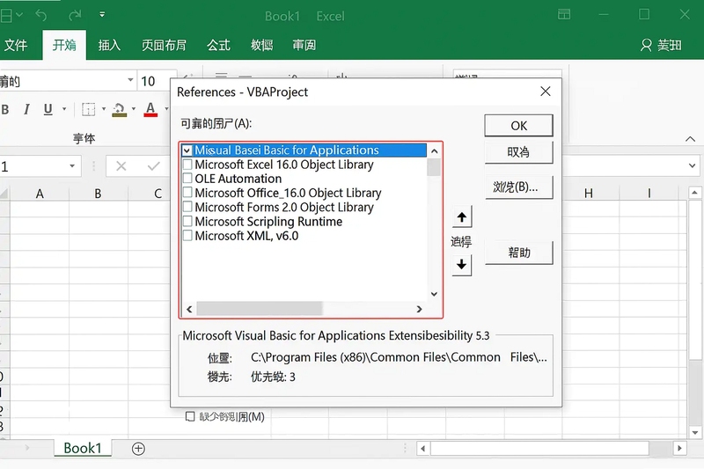Image resolution: width=704 pixels, height=469 pixels.
Task: Toggle Underline formatting
Action: (x=48, y=109)
